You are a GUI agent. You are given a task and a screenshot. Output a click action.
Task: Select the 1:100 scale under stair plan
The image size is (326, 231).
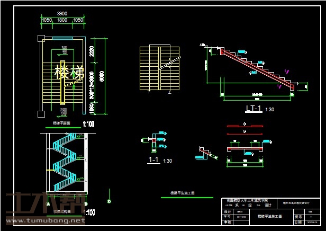(89, 124)
